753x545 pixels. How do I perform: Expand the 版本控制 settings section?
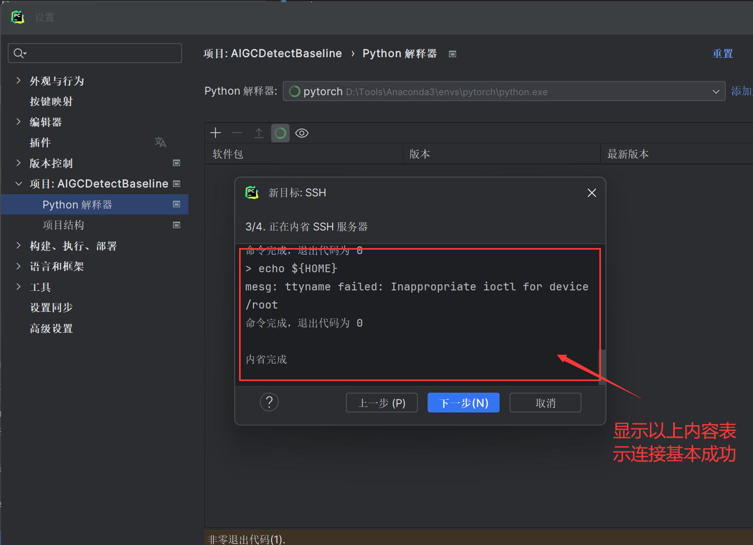[18, 163]
